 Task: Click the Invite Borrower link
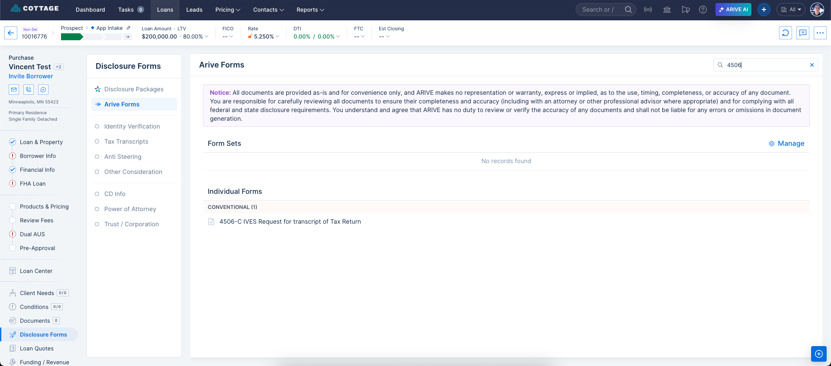coord(31,76)
